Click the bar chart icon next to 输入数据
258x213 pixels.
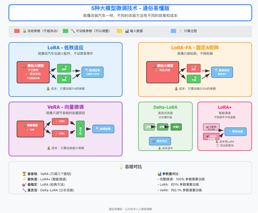click(127, 31)
